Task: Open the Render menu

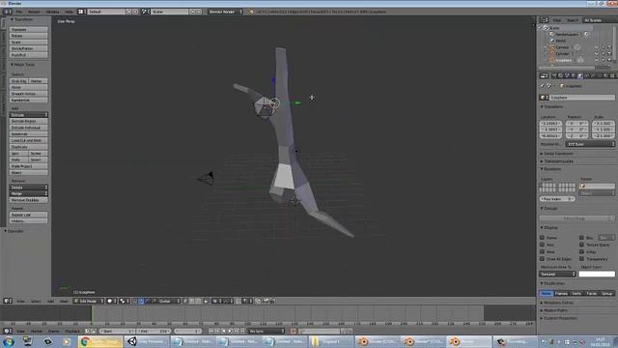Action: click(34, 12)
